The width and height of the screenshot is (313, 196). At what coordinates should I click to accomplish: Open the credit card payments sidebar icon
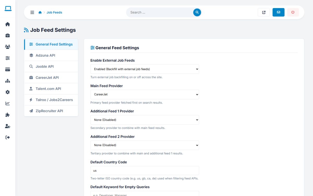(8, 69)
